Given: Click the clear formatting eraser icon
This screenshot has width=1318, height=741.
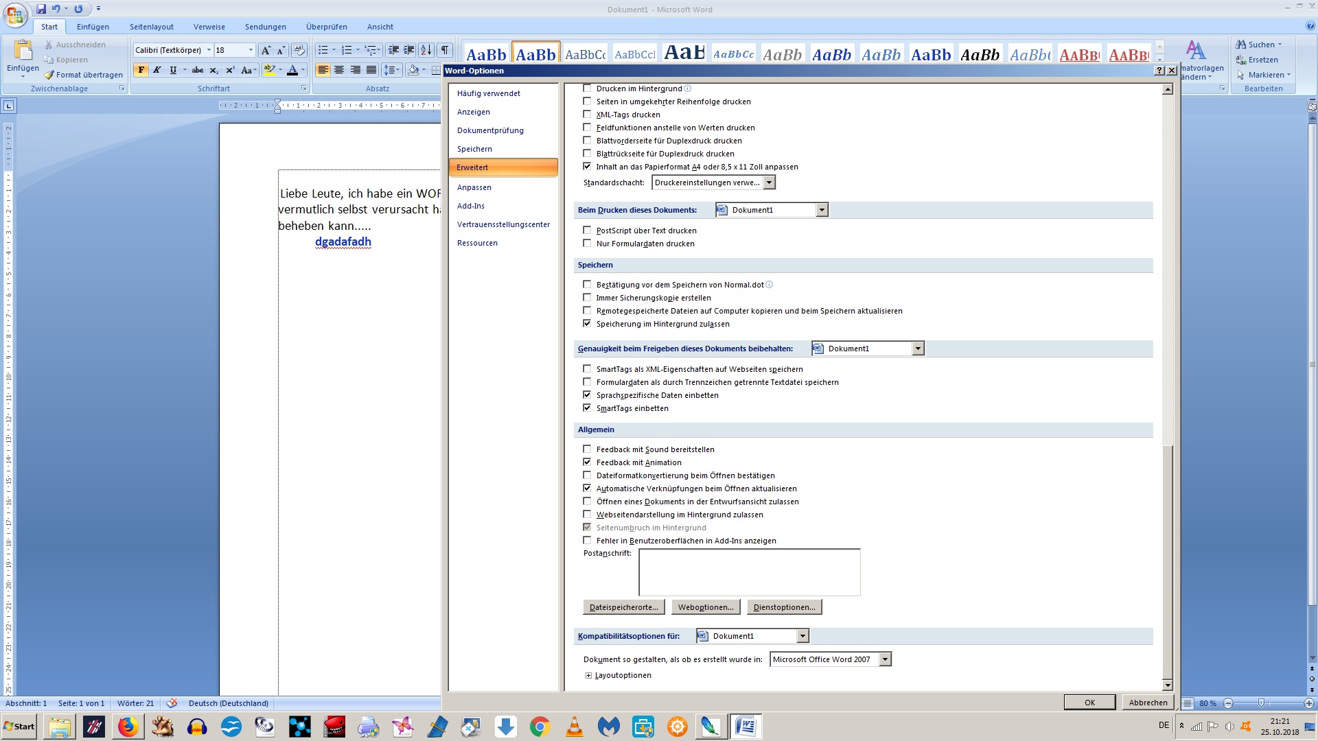Looking at the screenshot, I should click(x=299, y=50).
